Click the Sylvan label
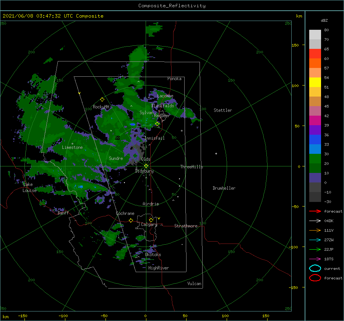This screenshot has width=344, height=321. click(146, 113)
